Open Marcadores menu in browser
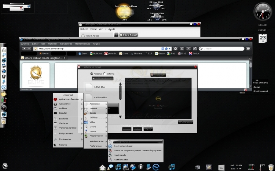The image size is (275, 171). [x=66, y=44]
